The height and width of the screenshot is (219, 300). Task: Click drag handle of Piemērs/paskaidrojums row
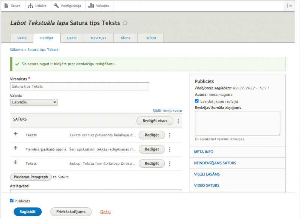tap(16, 148)
